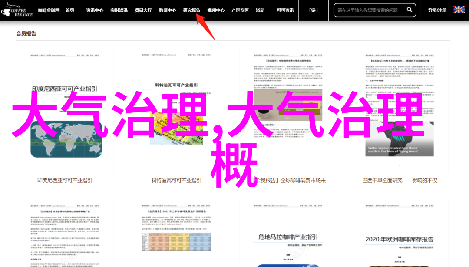Open the 数据中心 menu
Image resolution: width=469 pixels, height=267 pixels.
click(x=167, y=10)
